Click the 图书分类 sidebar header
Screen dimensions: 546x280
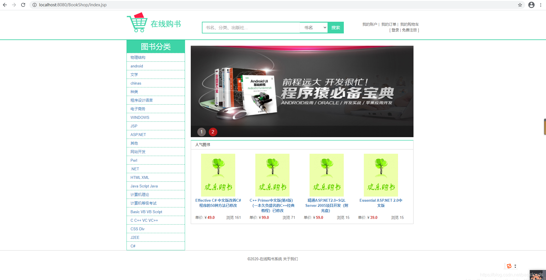point(156,47)
